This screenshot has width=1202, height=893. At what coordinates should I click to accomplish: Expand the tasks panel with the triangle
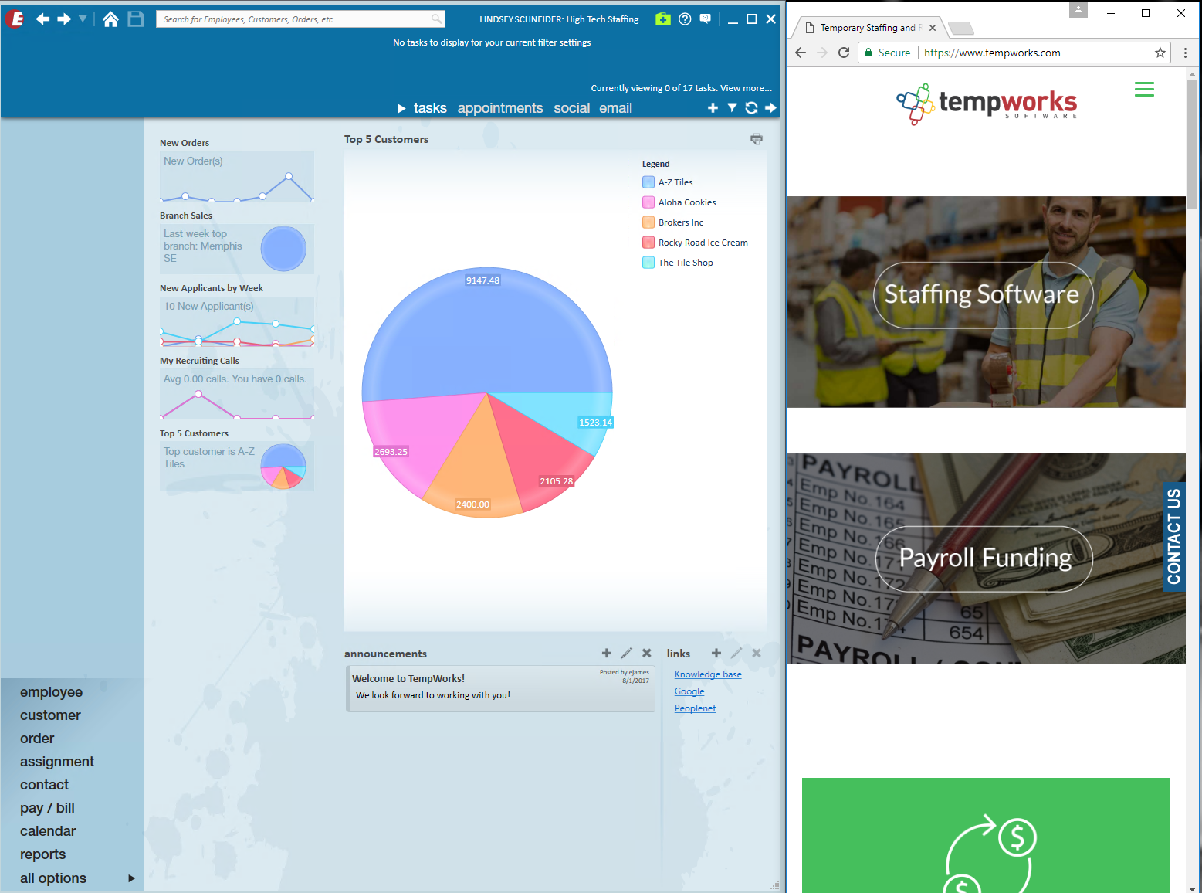coord(401,109)
